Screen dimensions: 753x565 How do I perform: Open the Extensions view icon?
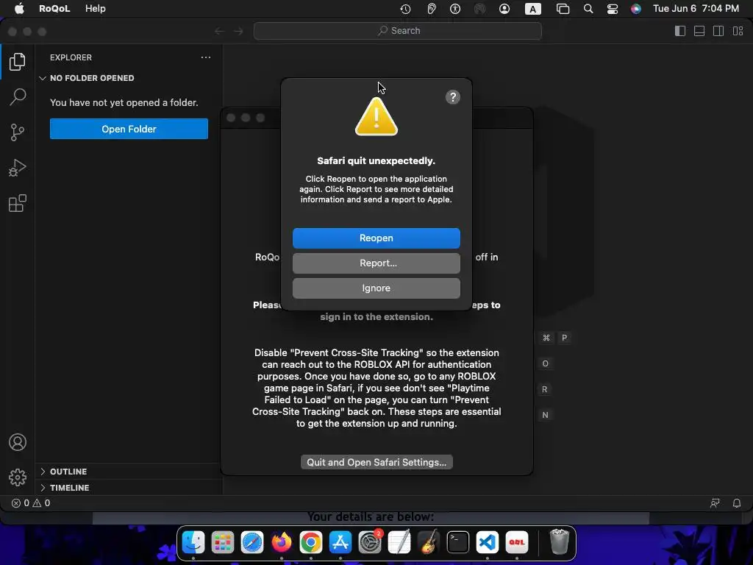click(x=18, y=203)
